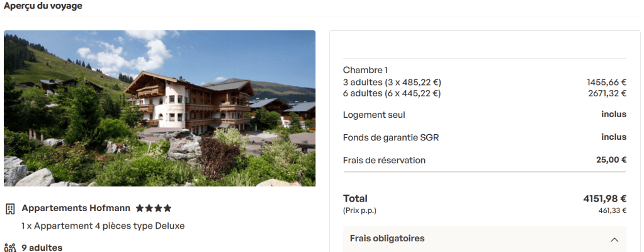Click the Chambre 1 label
This screenshot has width=644, height=252.
(365, 71)
